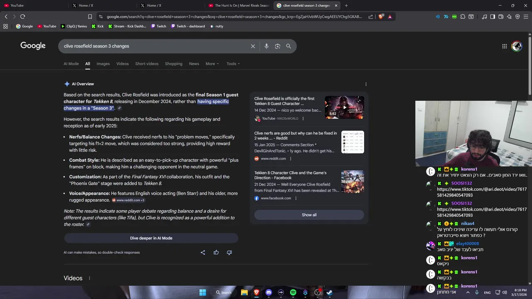Share the AI Overview response
The width and height of the screenshot is (532, 299).
coord(203,252)
